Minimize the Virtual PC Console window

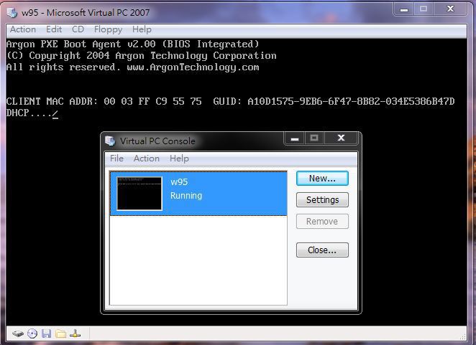[x=295, y=138]
